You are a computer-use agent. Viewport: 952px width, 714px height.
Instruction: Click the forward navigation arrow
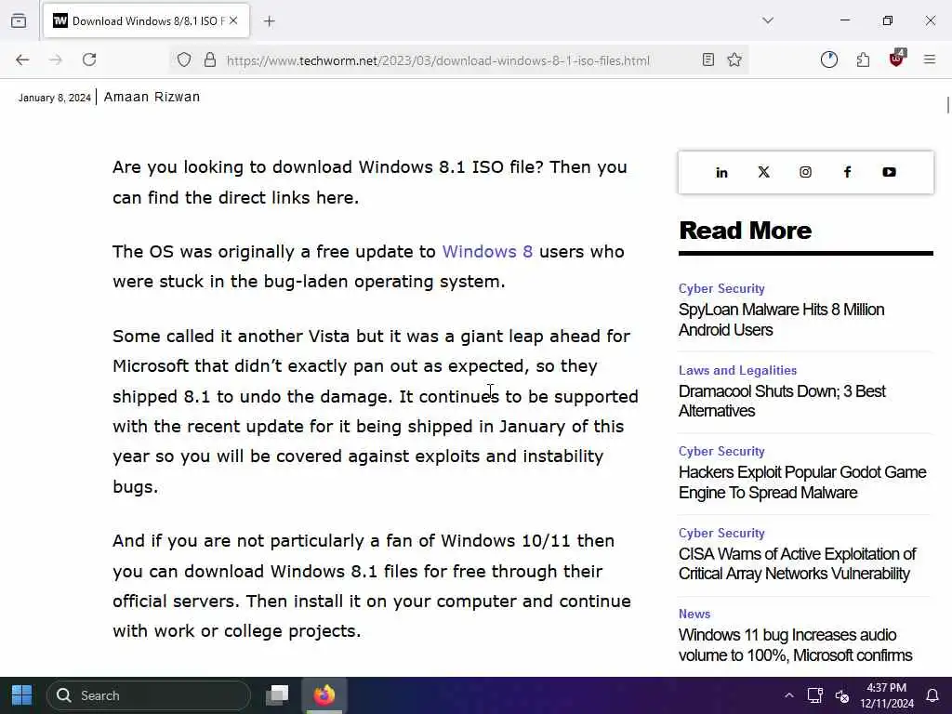[x=56, y=59]
